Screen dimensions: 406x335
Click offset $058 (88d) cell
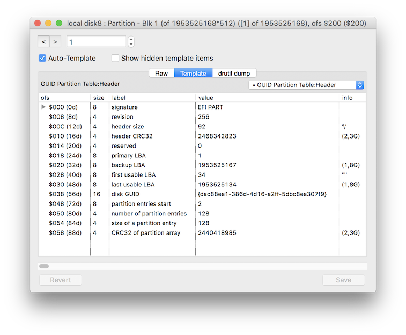pyautogui.click(x=65, y=232)
